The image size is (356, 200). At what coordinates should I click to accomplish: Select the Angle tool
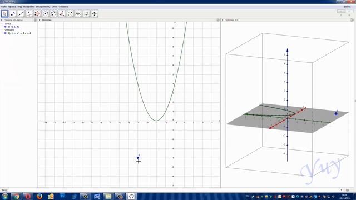[x=62, y=14]
